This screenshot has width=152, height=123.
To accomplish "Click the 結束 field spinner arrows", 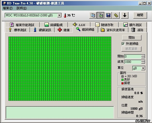I will pos(143,62).
